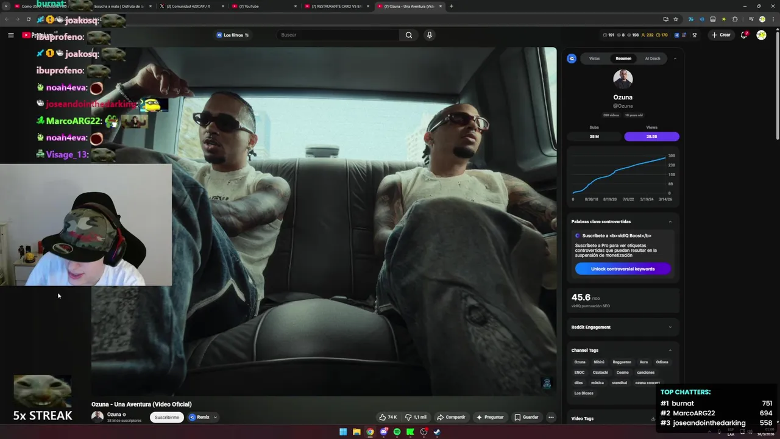Click the Los Dioses channel tag

pos(584,393)
